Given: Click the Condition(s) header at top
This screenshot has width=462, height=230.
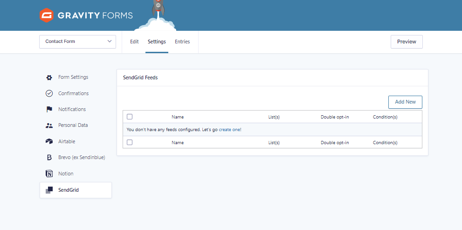Looking at the screenshot, I should click(x=385, y=117).
